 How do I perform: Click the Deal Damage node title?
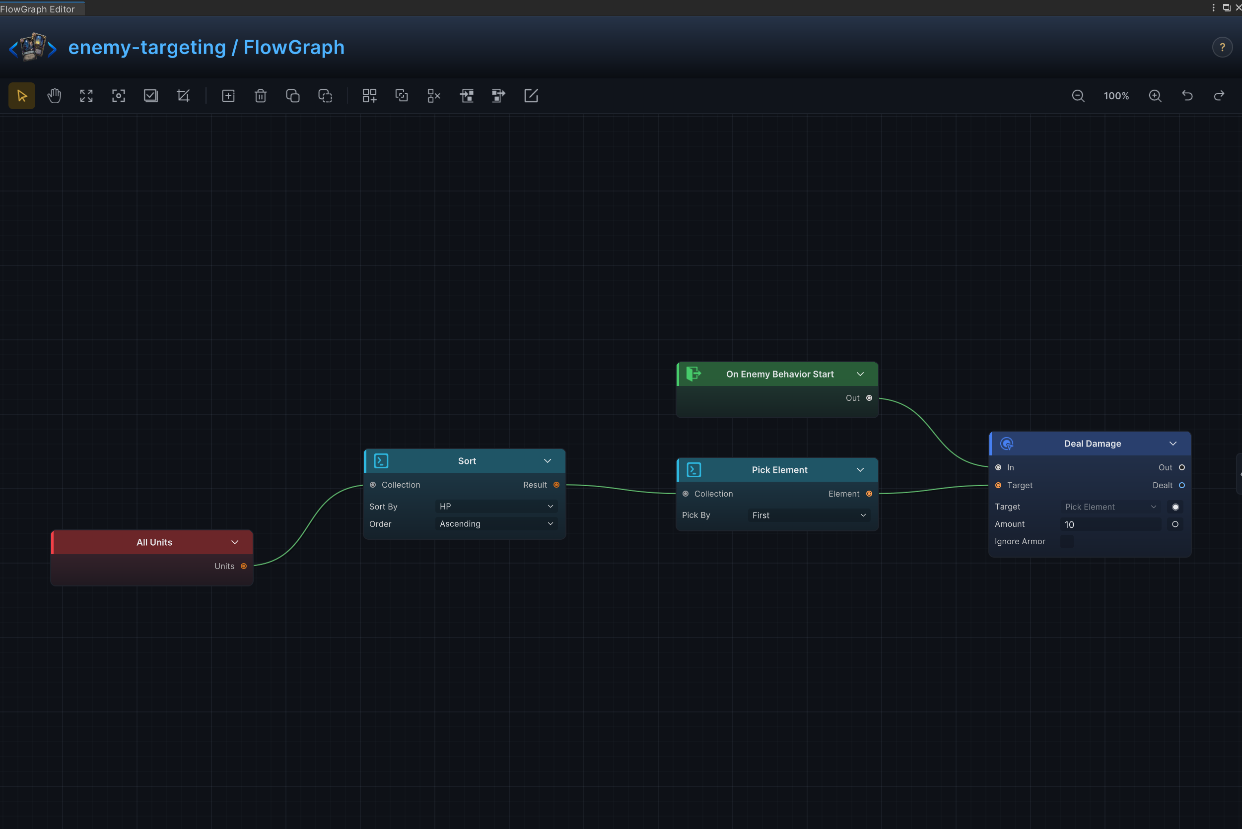pos(1092,444)
